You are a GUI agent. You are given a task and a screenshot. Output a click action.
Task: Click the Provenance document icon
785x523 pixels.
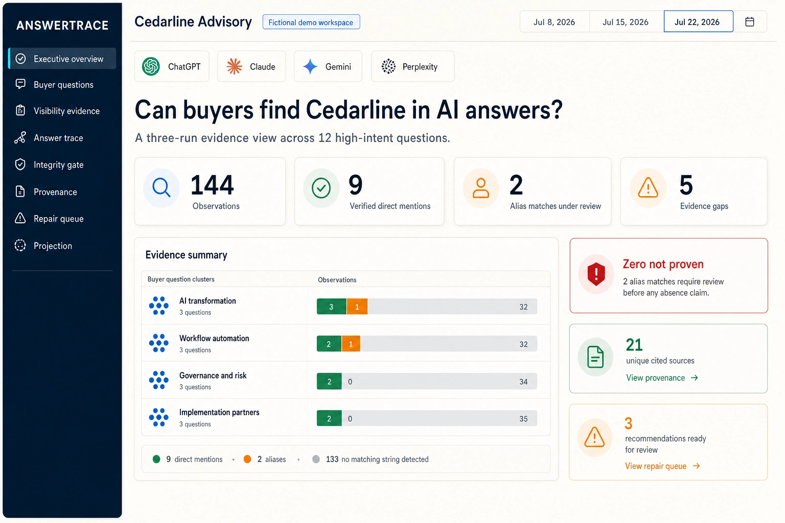coord(20,192)
